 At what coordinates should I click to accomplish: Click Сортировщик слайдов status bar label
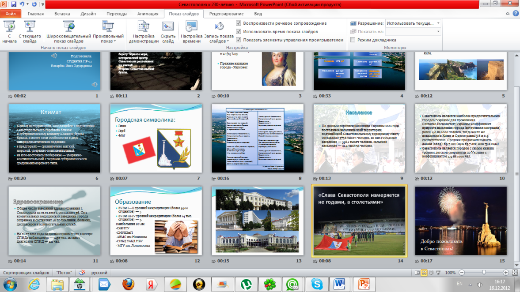(26, 273)
